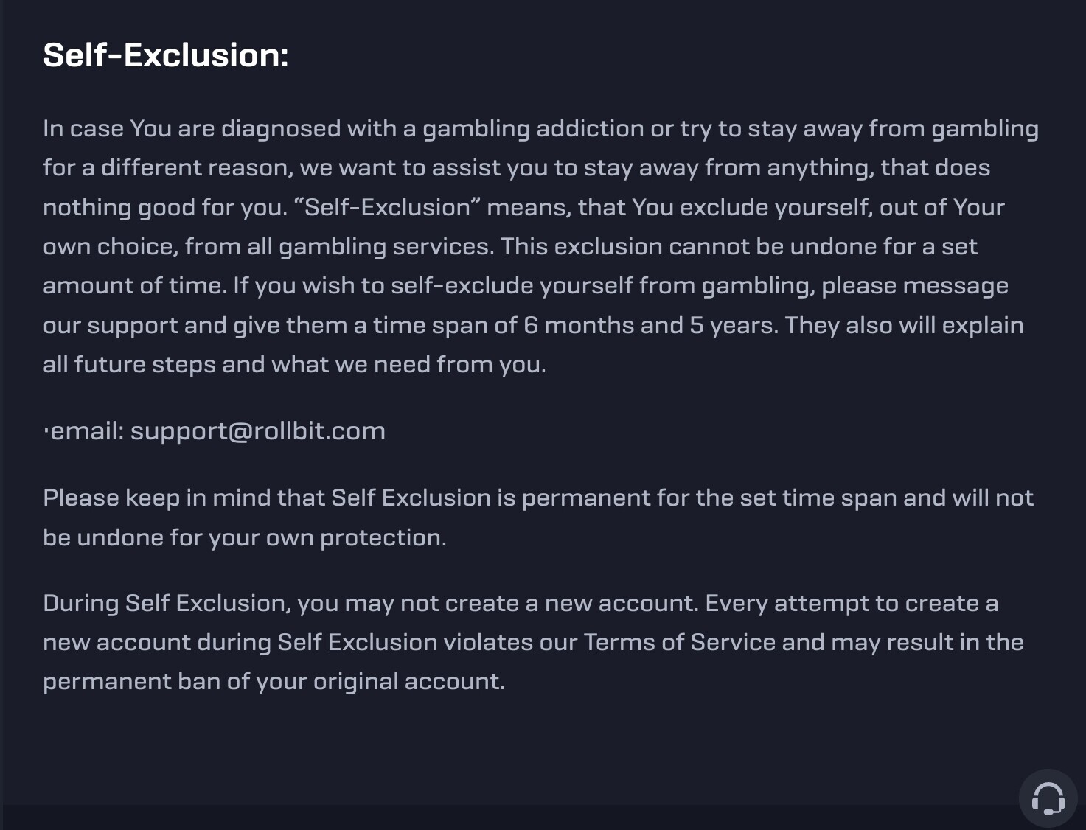Click the phrase "6 months and 5 years"
Image resolution: width=1086 pixels, height=830 pixels.
(651, 325)
